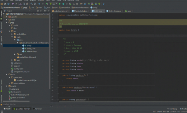Toggle the Terminal tool window button
Viewport: 187px width, 113px height.
tap(37, 109)
